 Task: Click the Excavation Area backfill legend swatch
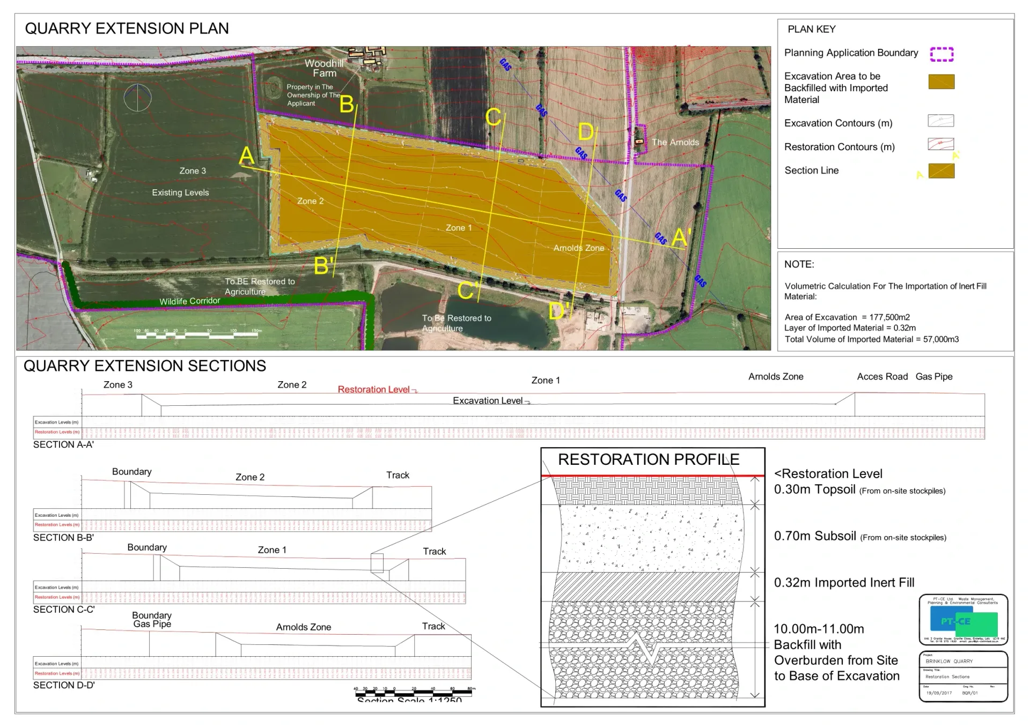(x=940, y=81)
